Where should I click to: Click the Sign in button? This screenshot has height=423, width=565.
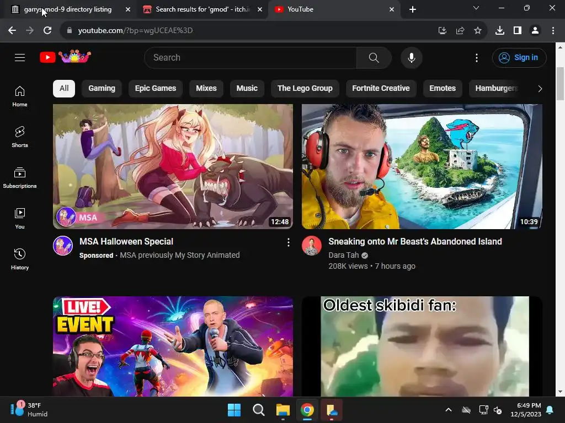tap(519, 57)
